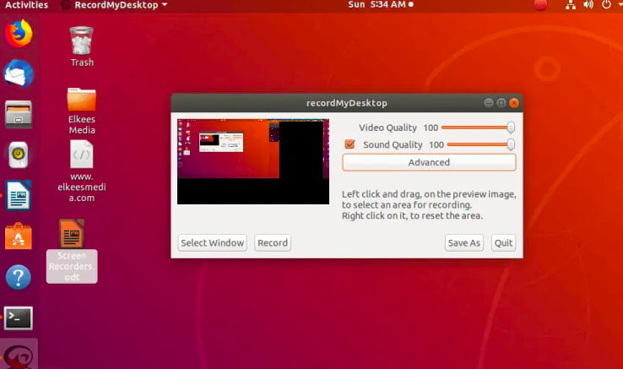623x369 pixels.
Task: Select the Screen Recorders.odt document
Action: pos(72,251)
